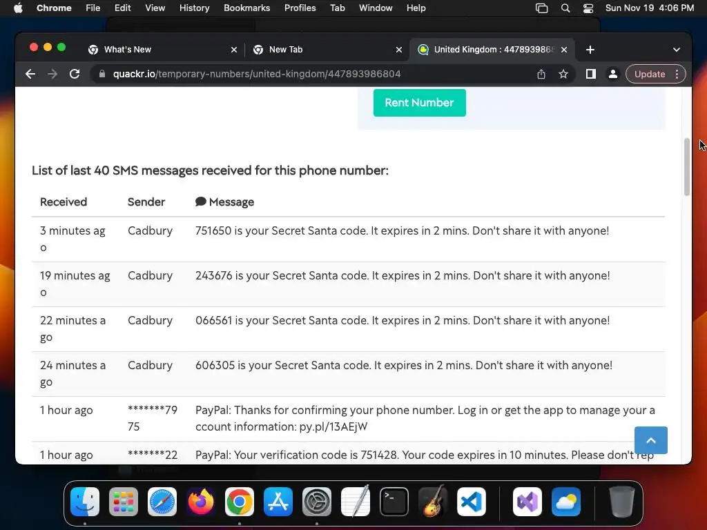Click the 751650 Secret Santa code message
The height and width of the screenshot is (530, 707).
pyautogui.click(x=403, y=230)
